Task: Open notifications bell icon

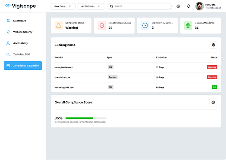Action: click(188, 6)
